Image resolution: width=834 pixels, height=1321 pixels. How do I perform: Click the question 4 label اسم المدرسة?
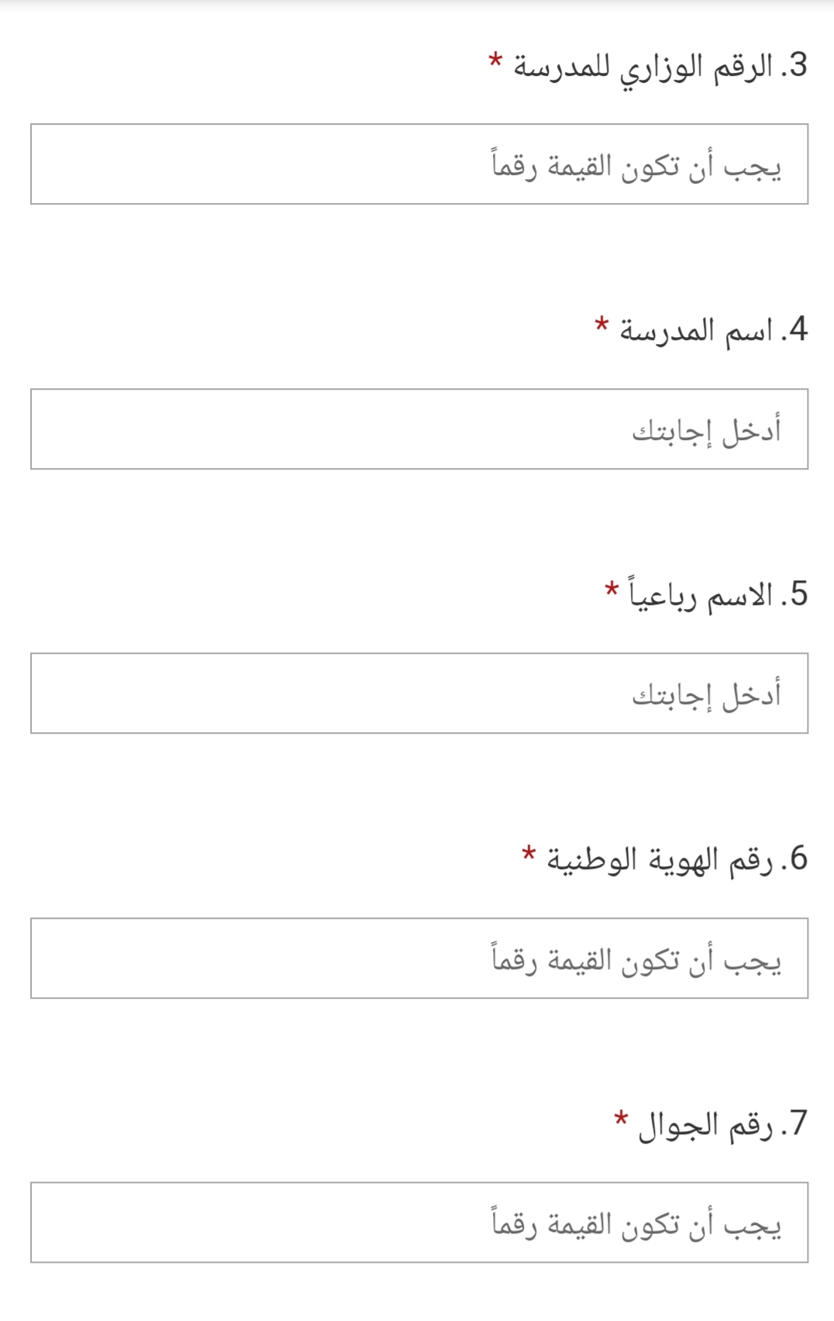[696, 332]
